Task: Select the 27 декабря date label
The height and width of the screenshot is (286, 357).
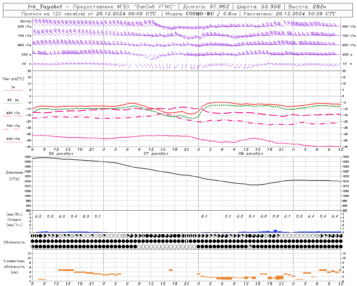Action: pos(156,154)
